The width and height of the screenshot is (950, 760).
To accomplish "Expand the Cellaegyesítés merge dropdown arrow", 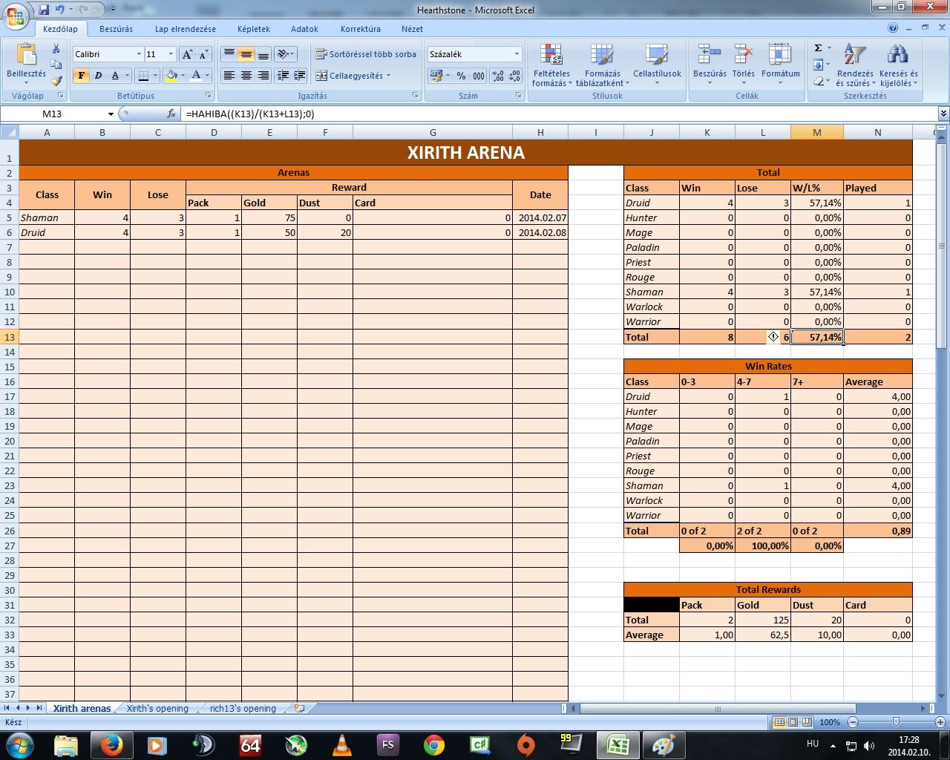I will click(388, 76).
